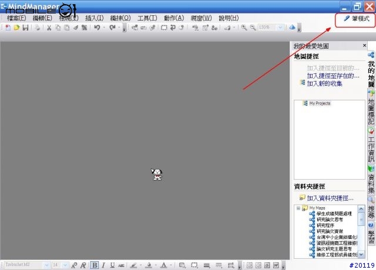Open the Redo history dropdown arrow

pos(119,28)
